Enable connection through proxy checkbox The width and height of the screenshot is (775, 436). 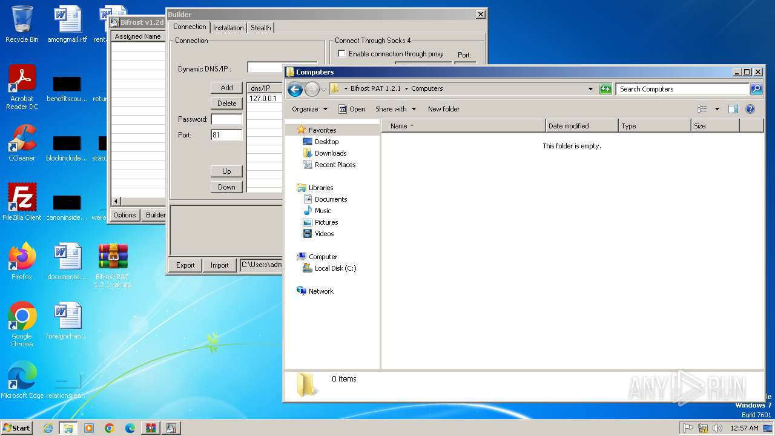[x=341, y=54]
